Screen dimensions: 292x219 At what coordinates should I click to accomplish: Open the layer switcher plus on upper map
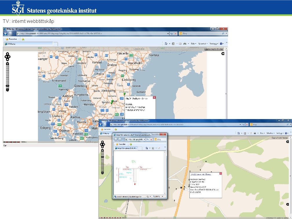coord(223,54)
